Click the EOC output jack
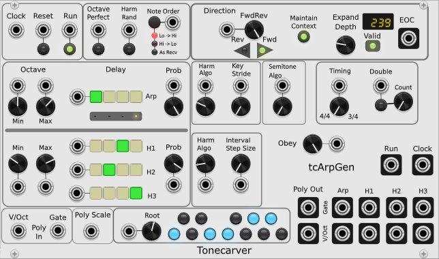The width and height of the screenshot is (439, 259). (x=408, y=38)
